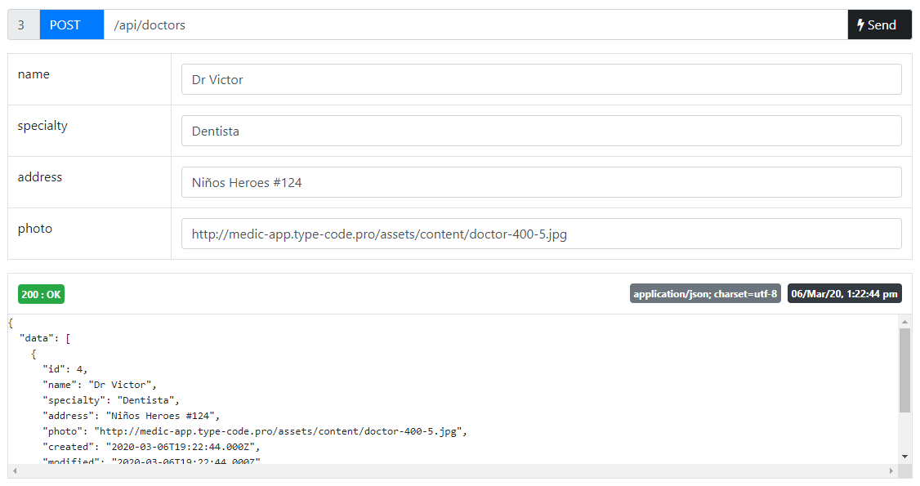Screen dimensions: 920x486
Task: Click the "id": 4 line in response
Action: [65, 368]
